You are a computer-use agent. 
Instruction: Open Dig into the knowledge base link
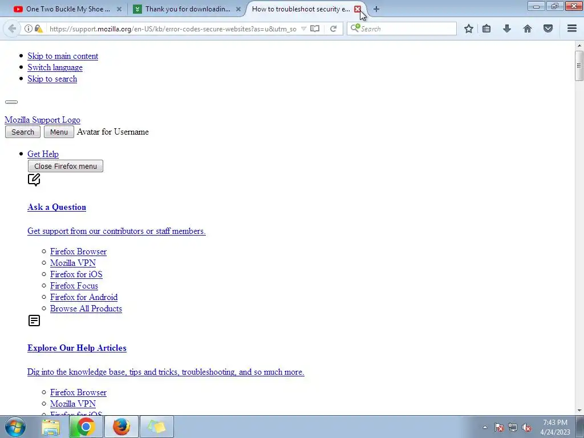tap(166, 372)
